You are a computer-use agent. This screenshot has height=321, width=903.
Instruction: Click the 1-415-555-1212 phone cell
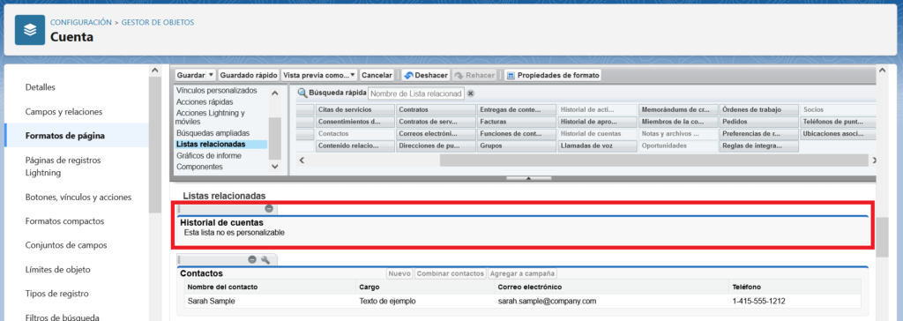(759, 301)
